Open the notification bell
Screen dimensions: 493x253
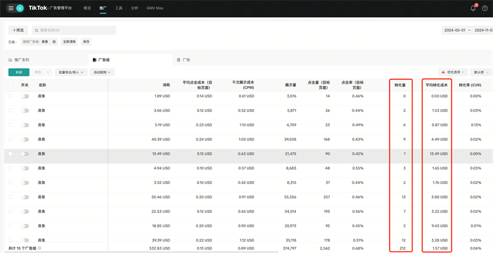click(473, 8)
